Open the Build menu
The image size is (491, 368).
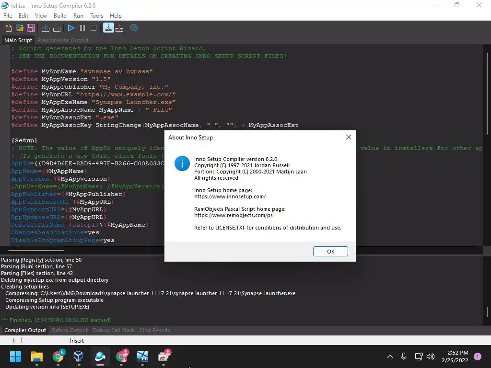[x=60, y=16]
